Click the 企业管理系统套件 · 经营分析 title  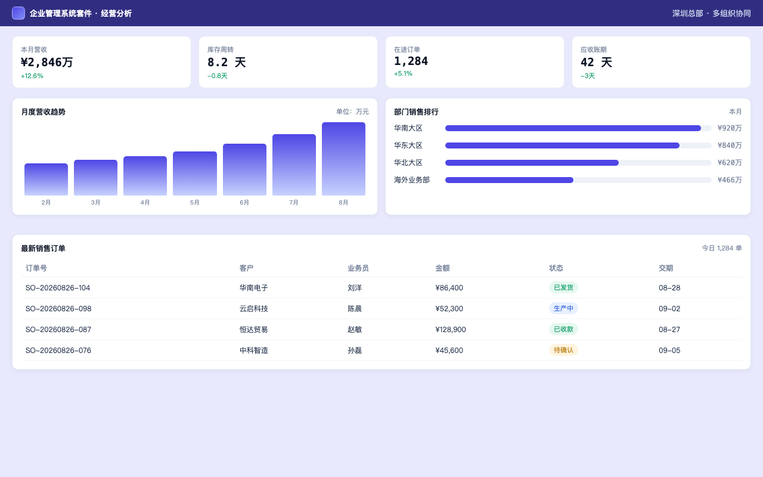tap(80, 13)
